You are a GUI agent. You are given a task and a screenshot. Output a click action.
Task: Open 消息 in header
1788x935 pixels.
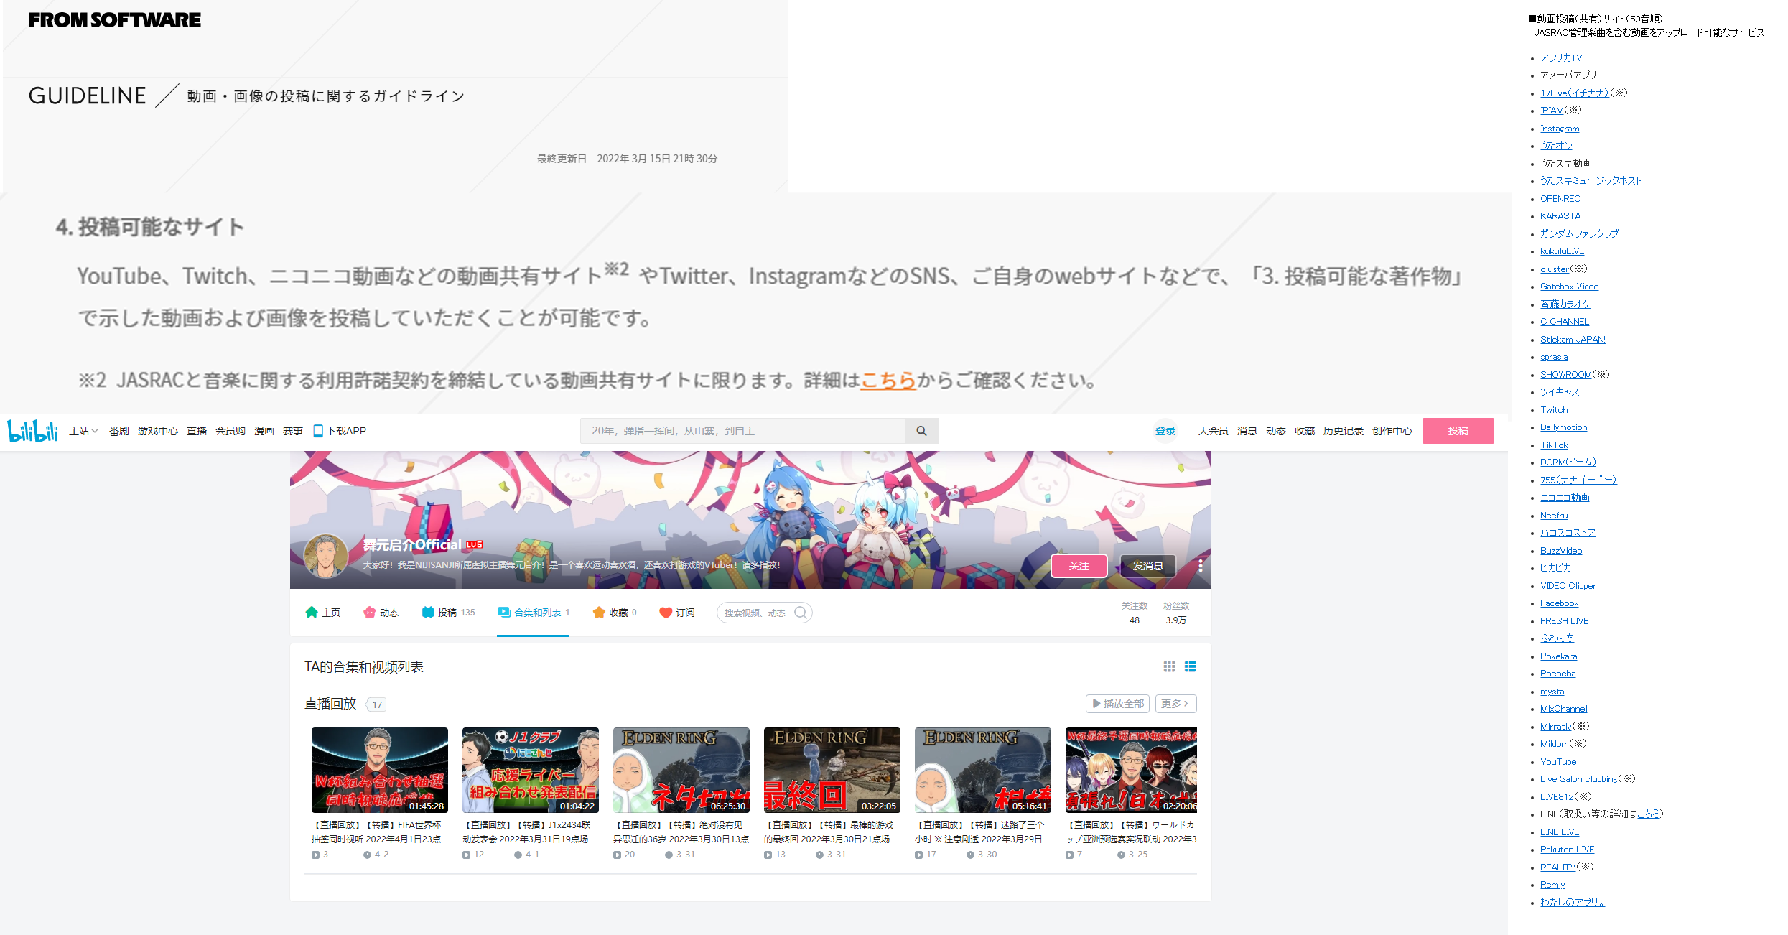click(x=1247, y=431)
